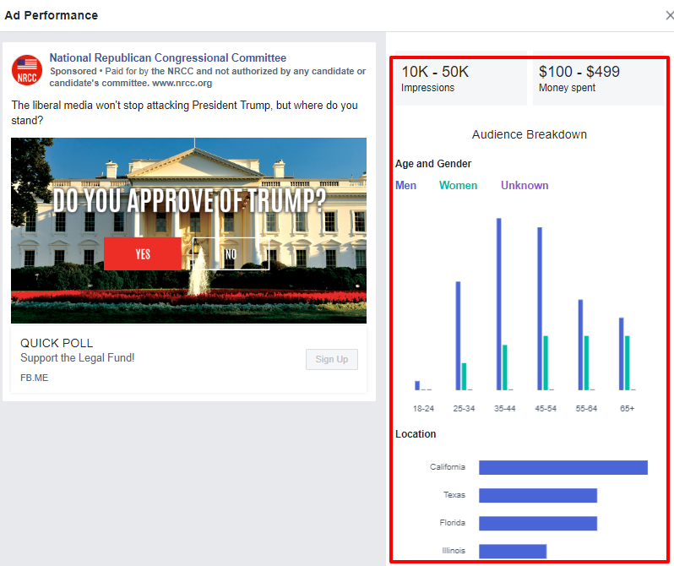Viewport: 674px width, 566px height.
Task: Click the Men bar for 45-54
Action: [540, 309]
